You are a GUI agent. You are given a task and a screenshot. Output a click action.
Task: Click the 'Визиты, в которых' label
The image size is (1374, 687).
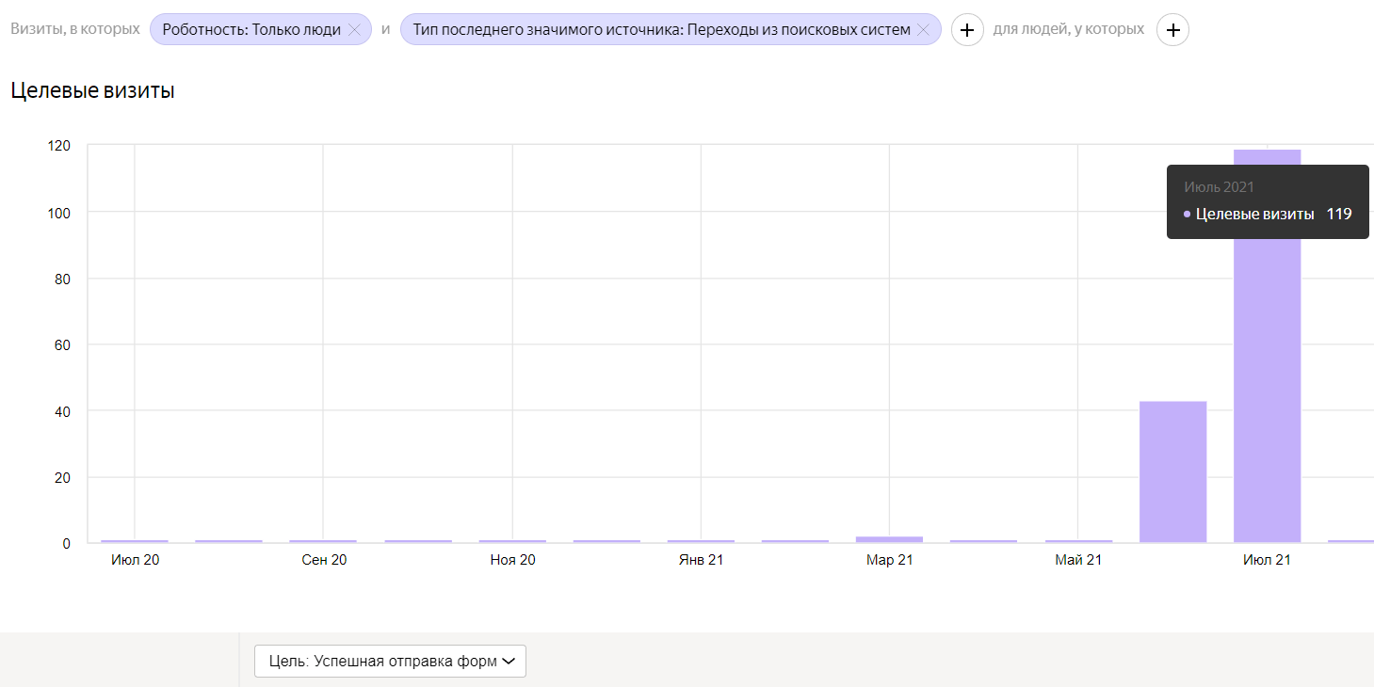(x=75, y=29)
